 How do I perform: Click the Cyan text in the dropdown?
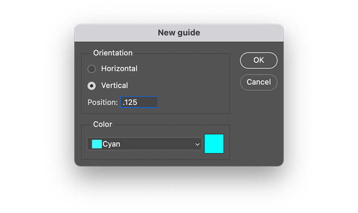tap(111, 144)
